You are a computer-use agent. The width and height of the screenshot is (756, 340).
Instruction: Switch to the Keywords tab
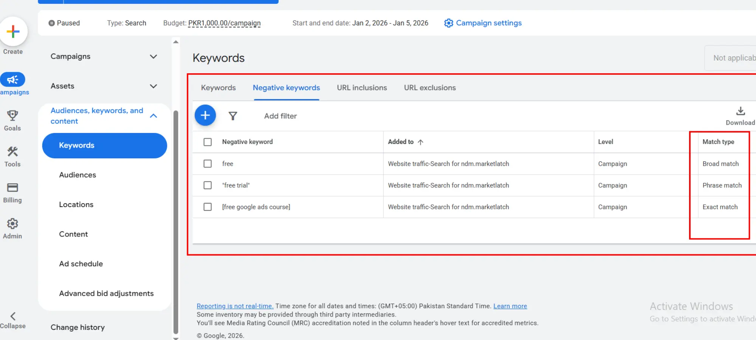pos(218,88)
